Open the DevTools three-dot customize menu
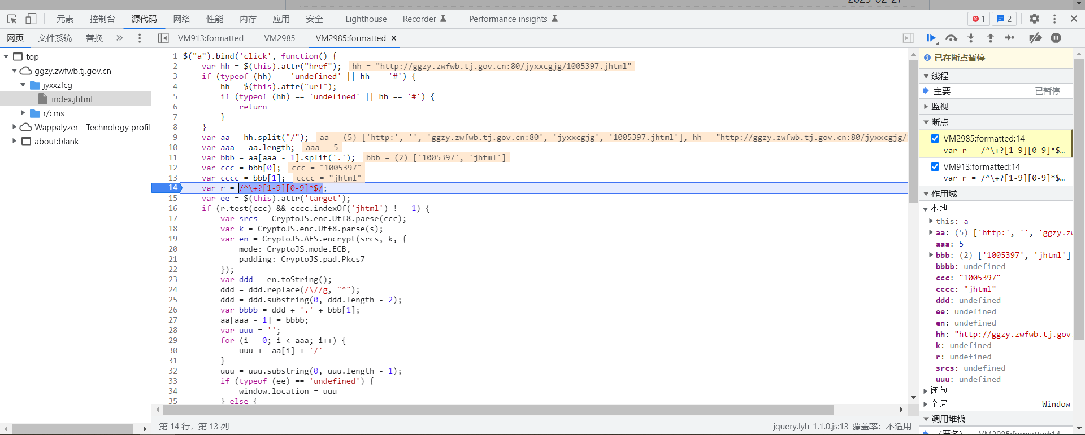The image size is (1085, 435). point(1054,19)
